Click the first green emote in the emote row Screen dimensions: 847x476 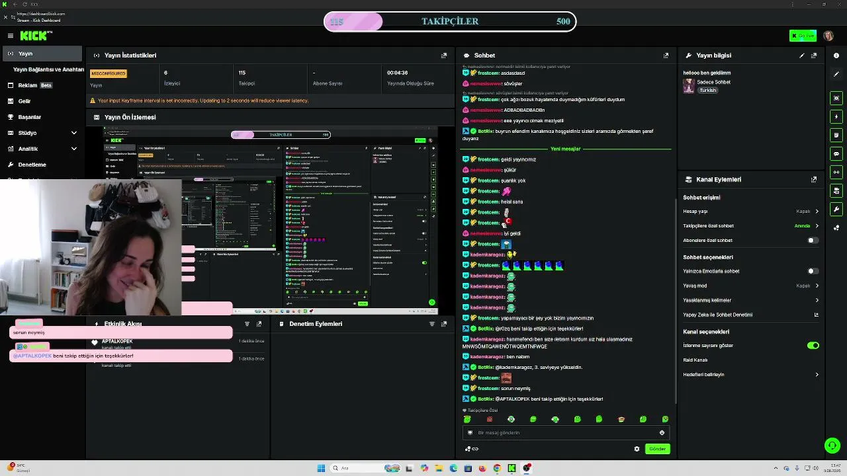tap(467, 419)
